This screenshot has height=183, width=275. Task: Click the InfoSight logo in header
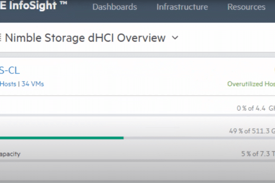pos(28,5)
